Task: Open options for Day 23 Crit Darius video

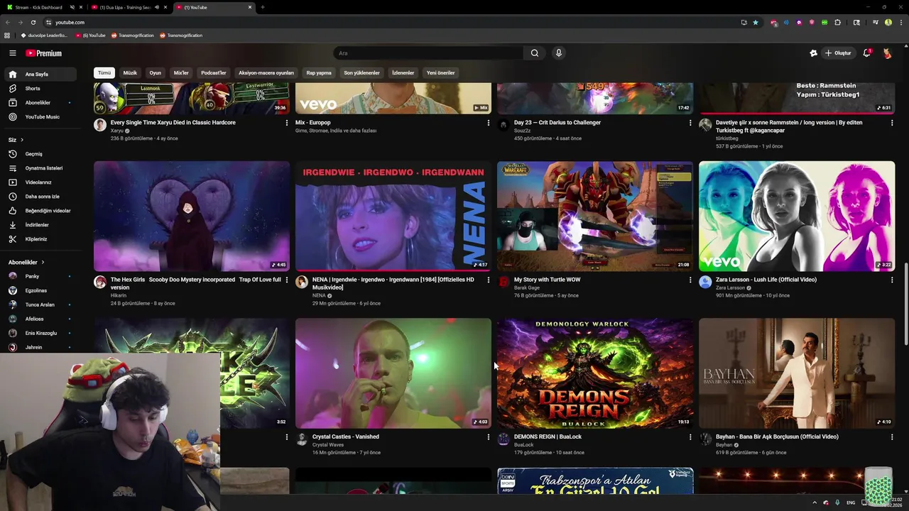Action: pos(690,123)
